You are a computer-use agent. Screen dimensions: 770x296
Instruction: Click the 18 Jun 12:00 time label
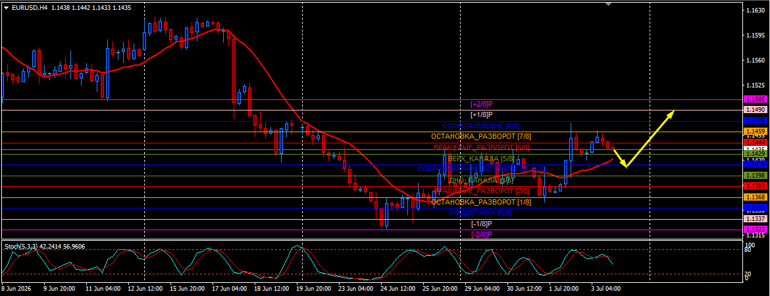(x=272, y=289)
